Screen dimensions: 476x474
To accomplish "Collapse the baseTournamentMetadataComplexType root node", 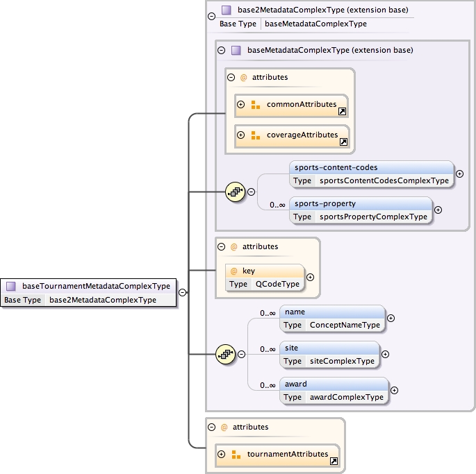I will (x=182, y=292).
